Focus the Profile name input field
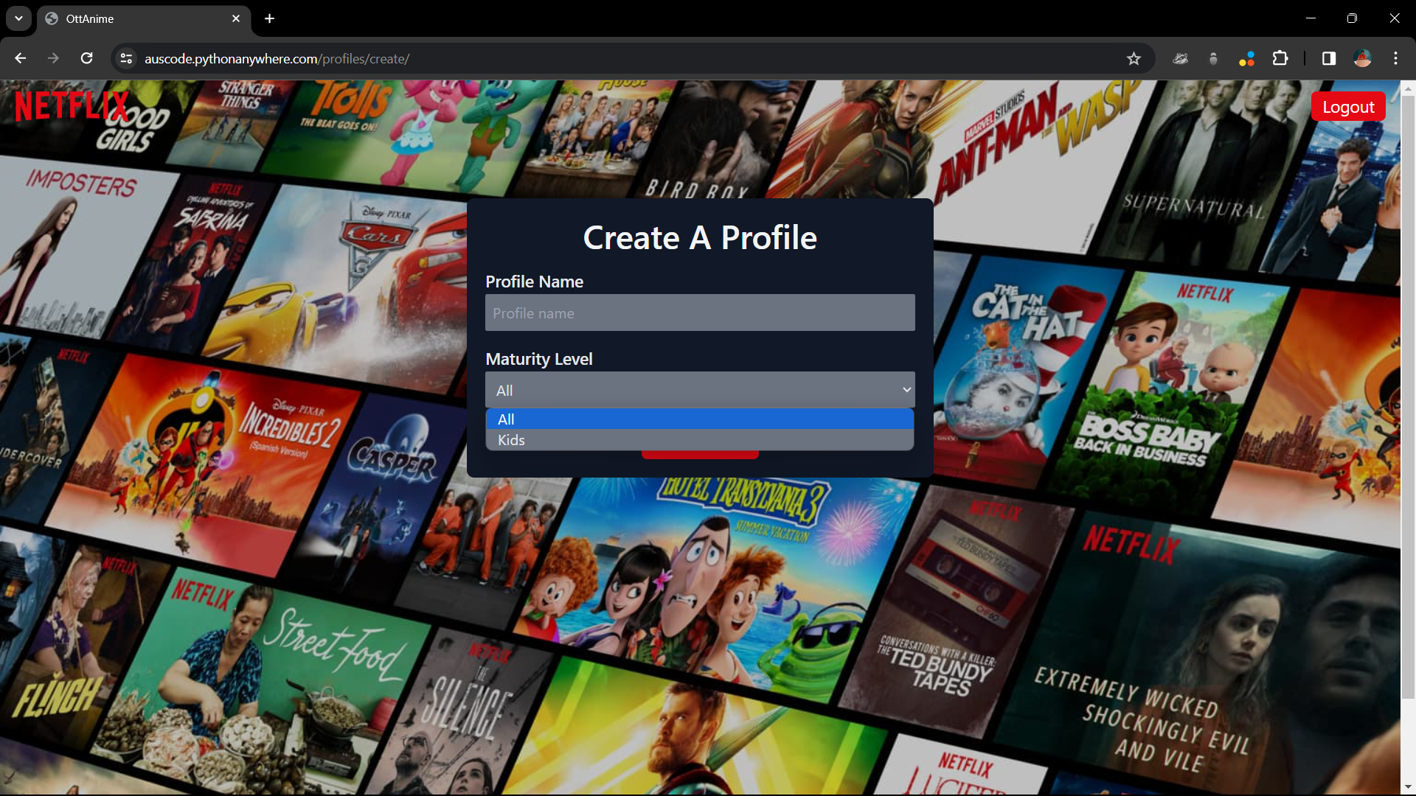The height and width of the screenshot is (796, 1416). click(x=699, y=313)
